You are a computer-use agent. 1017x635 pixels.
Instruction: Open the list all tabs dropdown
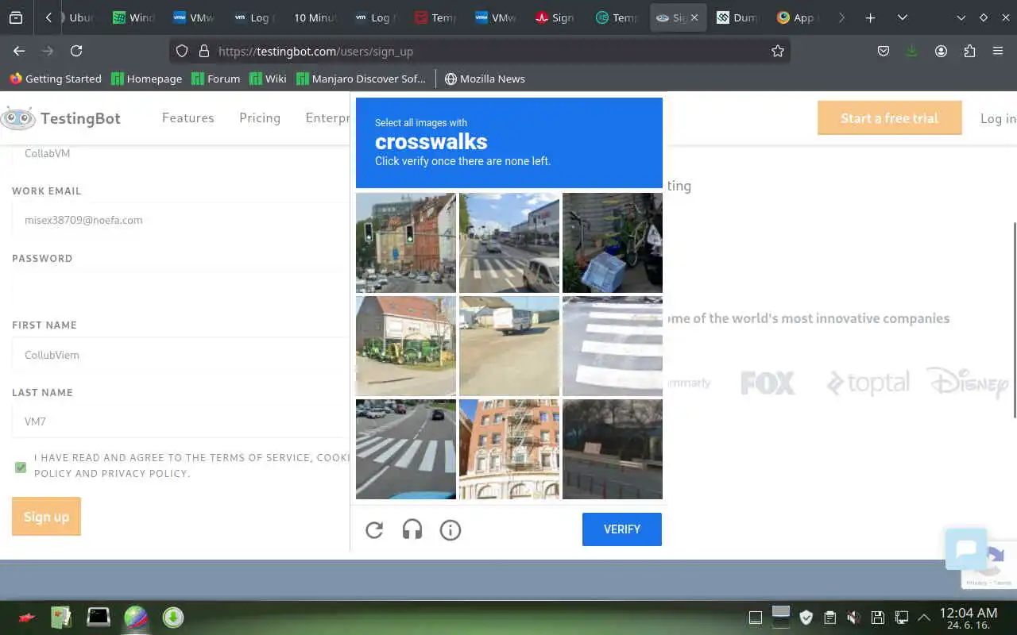903,17
